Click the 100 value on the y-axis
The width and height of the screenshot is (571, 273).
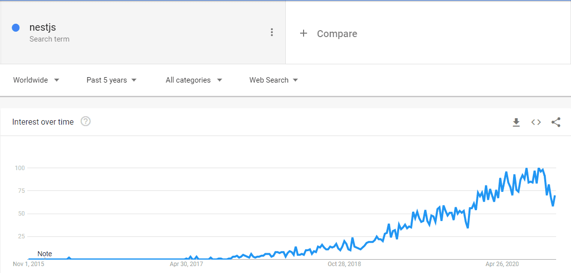[20, 168]
